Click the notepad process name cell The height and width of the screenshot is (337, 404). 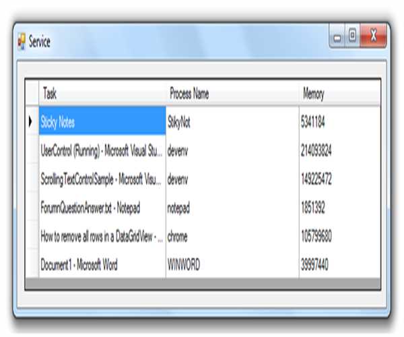[232, 208]
